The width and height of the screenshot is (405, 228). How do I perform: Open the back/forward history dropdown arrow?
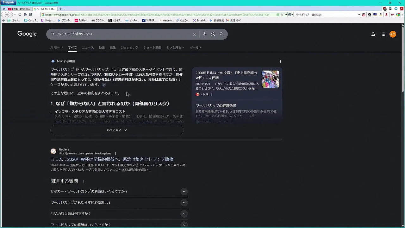pyautogui.click(x=15, y=15)
